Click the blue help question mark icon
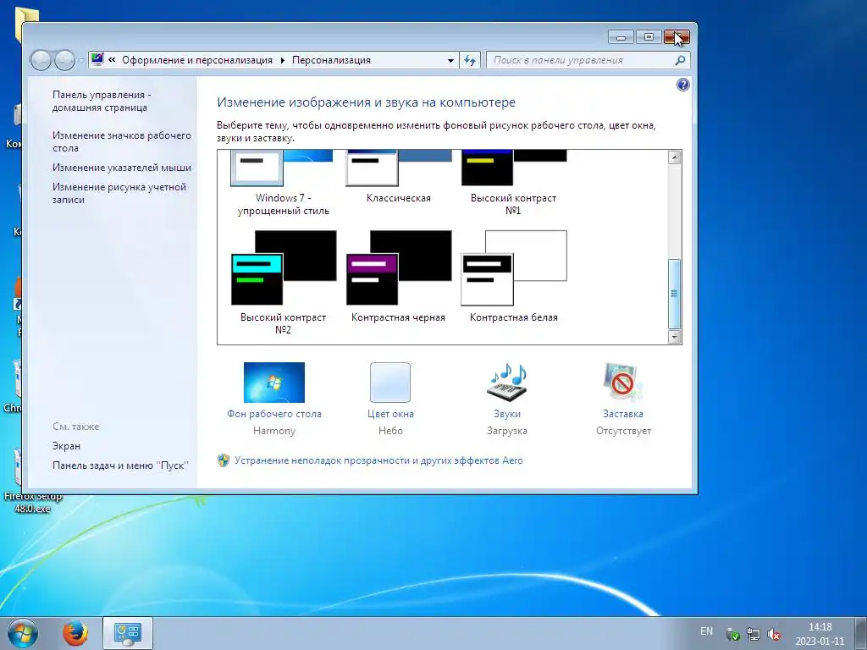 (x=683, y=85)
